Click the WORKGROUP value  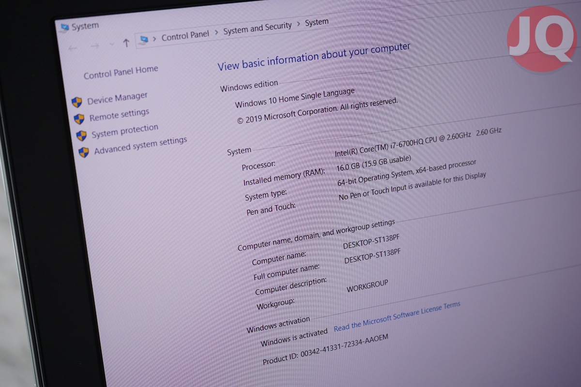(367, 286)
